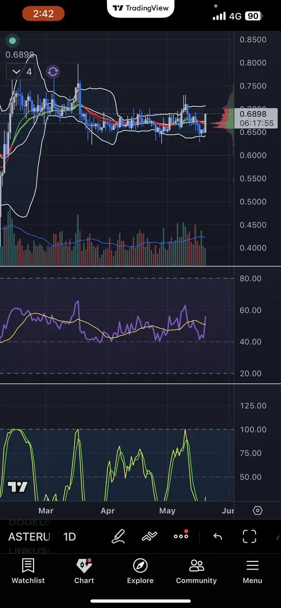
Task: Tap the Mar date label on time axis
Action: (x=46, y=510)
